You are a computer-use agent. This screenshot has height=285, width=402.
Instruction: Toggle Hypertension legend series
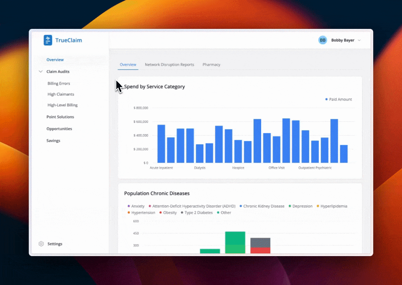click(141, 213)
